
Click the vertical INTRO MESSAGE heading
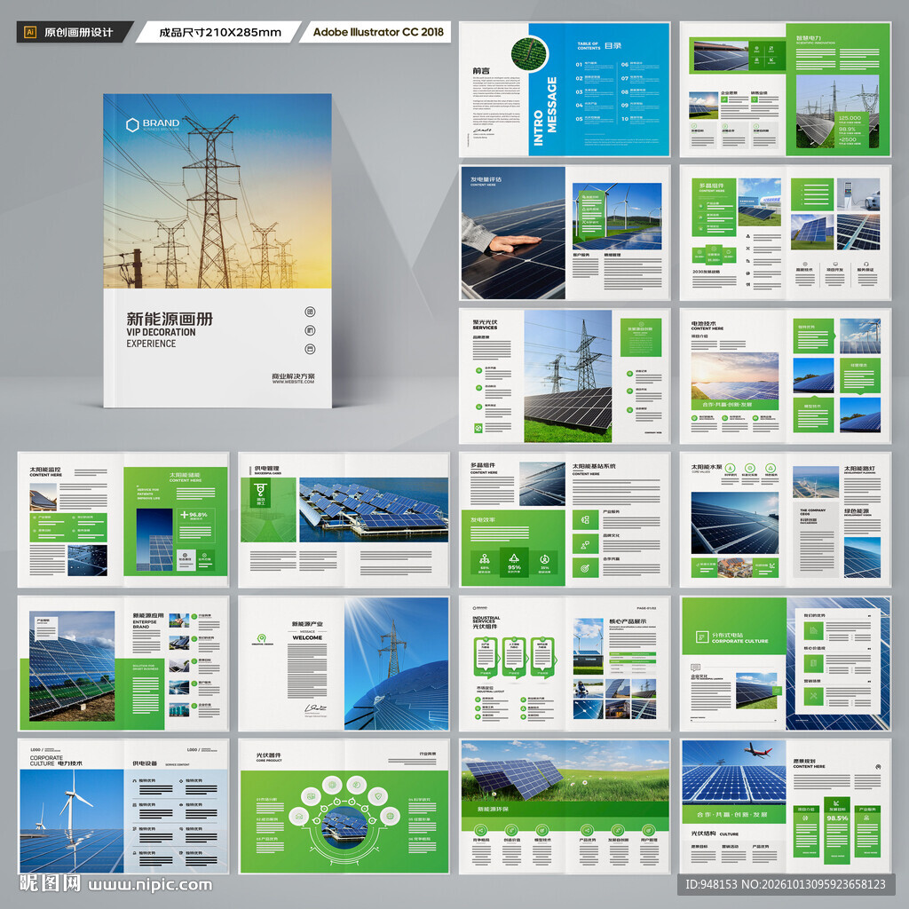pyautogui.click(x=545, y=110)
